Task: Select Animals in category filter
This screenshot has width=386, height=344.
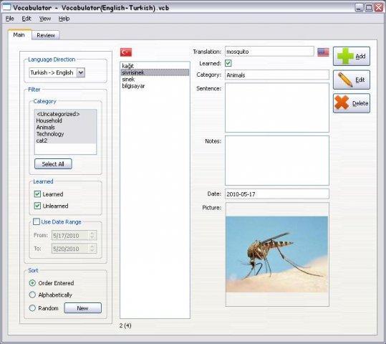Action: (65, 127)
